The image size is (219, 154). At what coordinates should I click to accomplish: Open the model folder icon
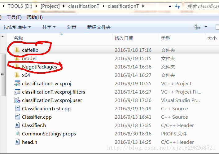(17, 59)
